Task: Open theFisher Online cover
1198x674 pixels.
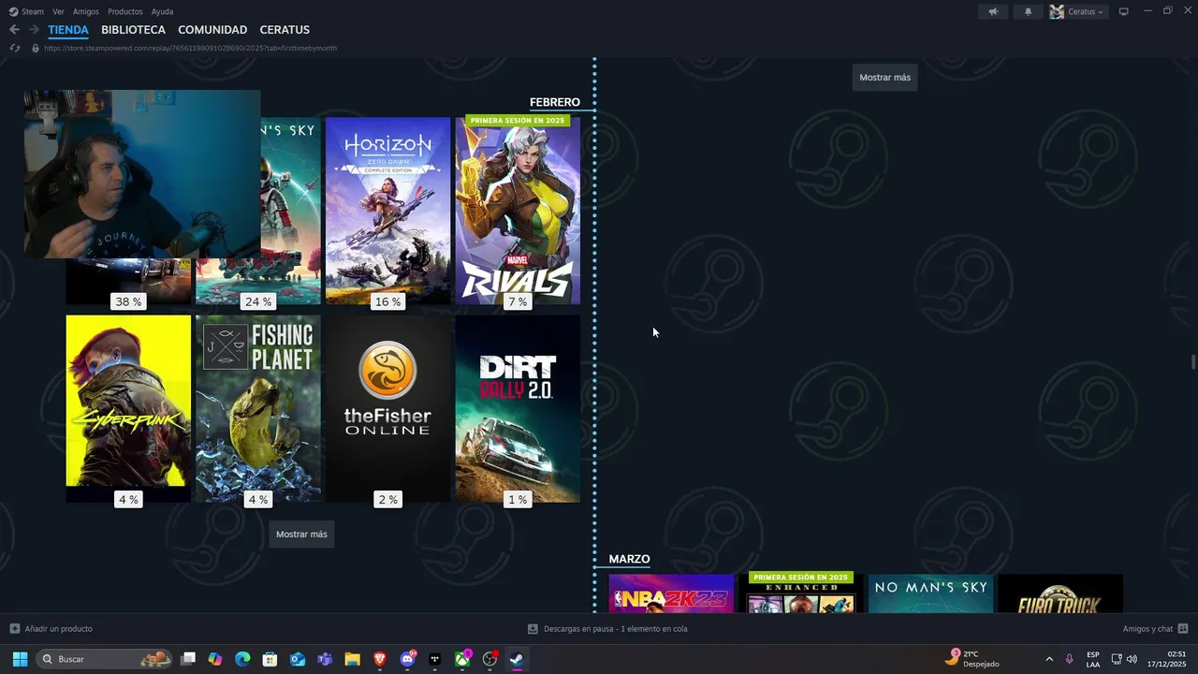Action: point(387,408)
